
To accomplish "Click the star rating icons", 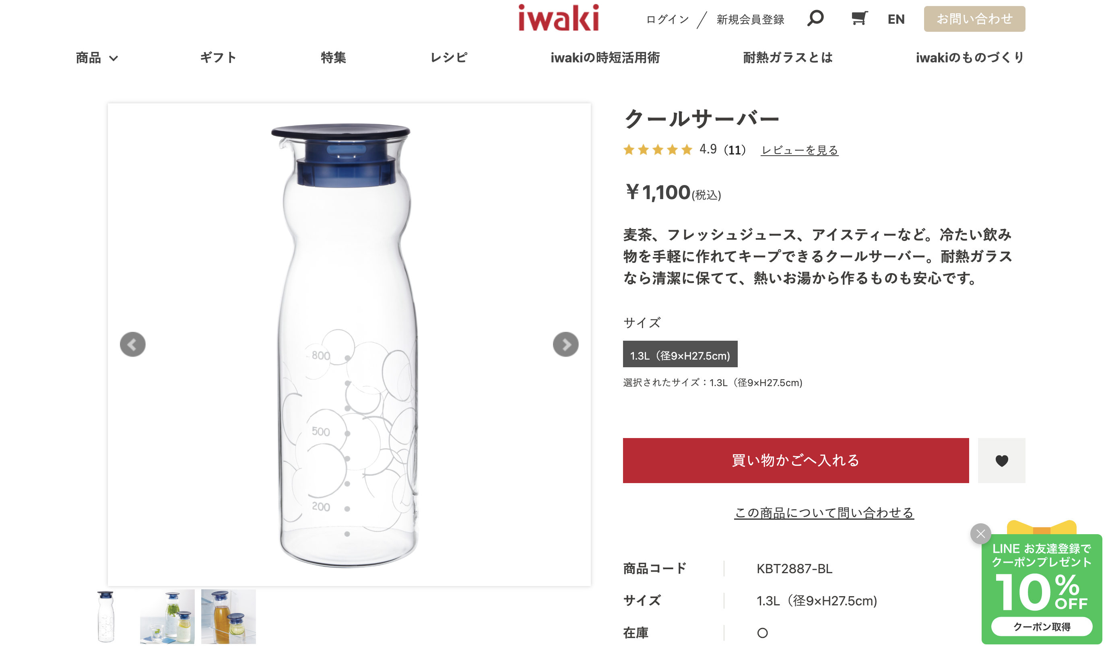I will 657,150.
